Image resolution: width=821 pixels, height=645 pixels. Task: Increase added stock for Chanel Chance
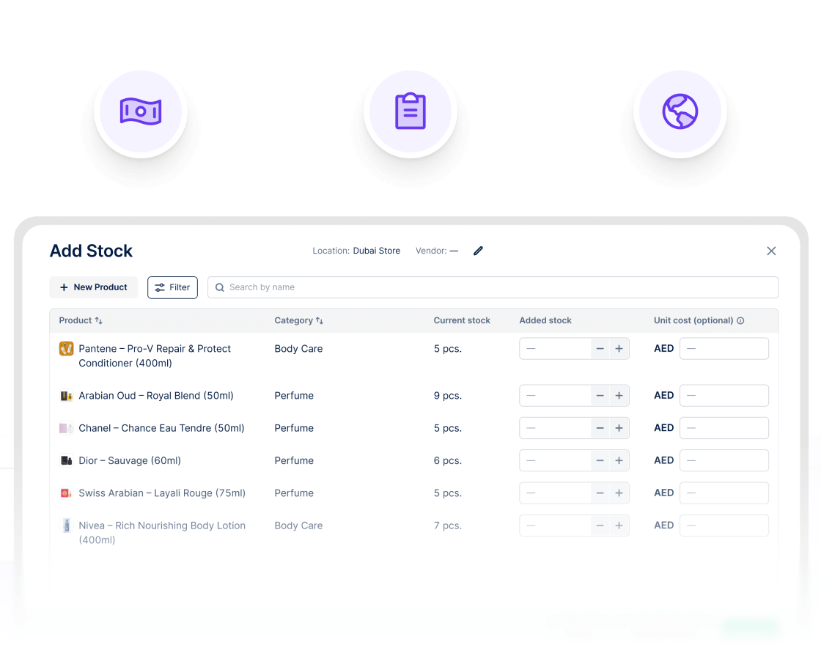(x=619, y=428)
